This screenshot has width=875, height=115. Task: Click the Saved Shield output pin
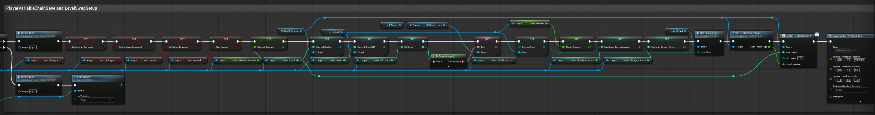pyautogui.click(x=345, y=60)
